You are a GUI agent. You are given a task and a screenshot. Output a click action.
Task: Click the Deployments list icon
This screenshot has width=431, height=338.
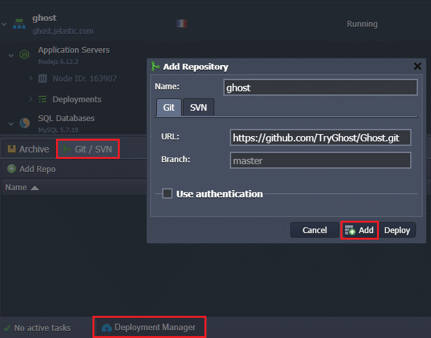click(x=42, y=99)
